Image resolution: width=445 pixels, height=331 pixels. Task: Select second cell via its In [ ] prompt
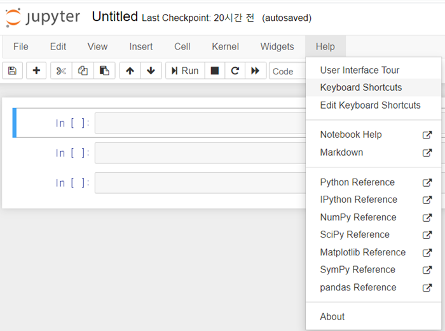(x=72, y=153)
